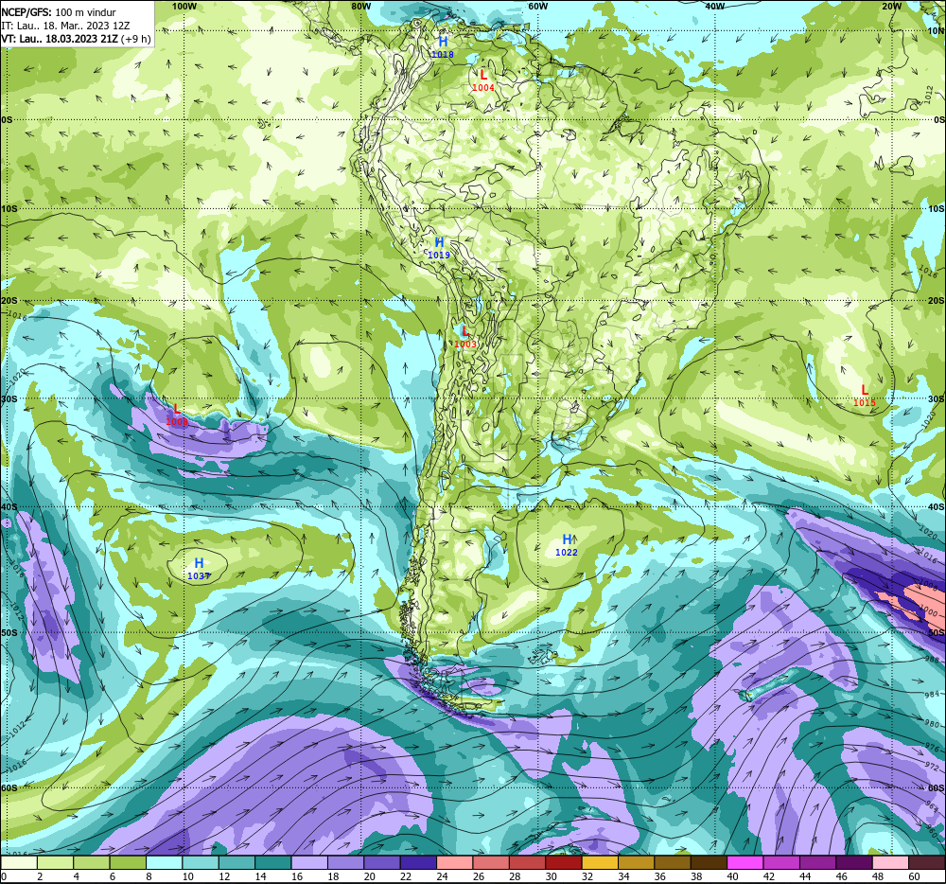Click the NCEP/GFS 100 m vindur title
This screenshot has width=946, height=884.
pyautogui.click(x=59, y=12)
